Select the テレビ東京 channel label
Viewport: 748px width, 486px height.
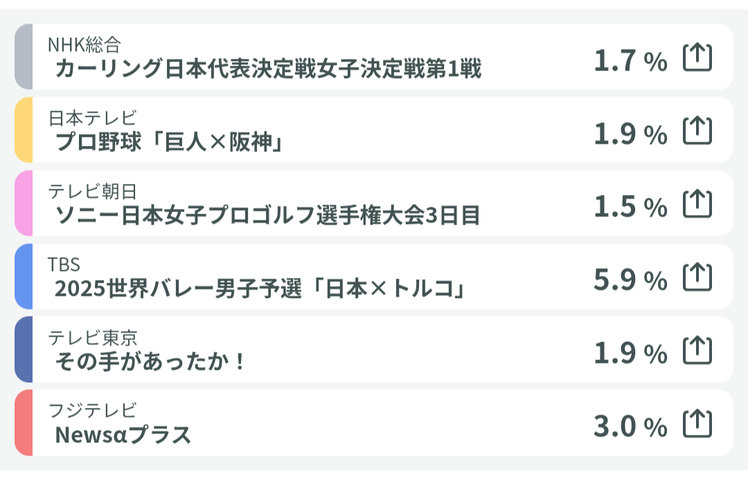[92, 337]
